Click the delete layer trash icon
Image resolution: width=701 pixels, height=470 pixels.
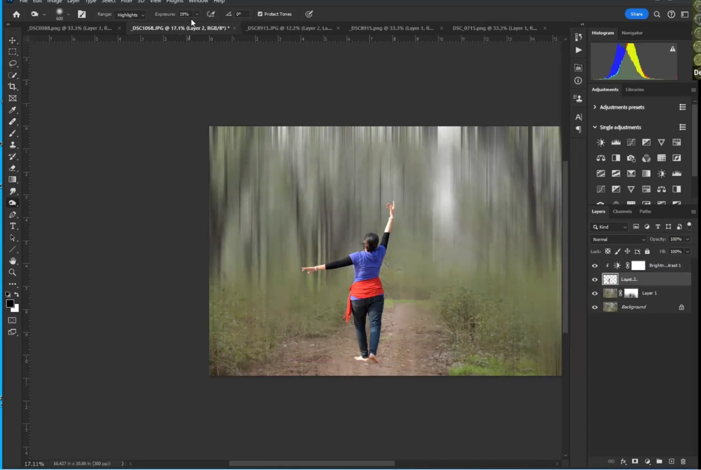tap(683, 461)
